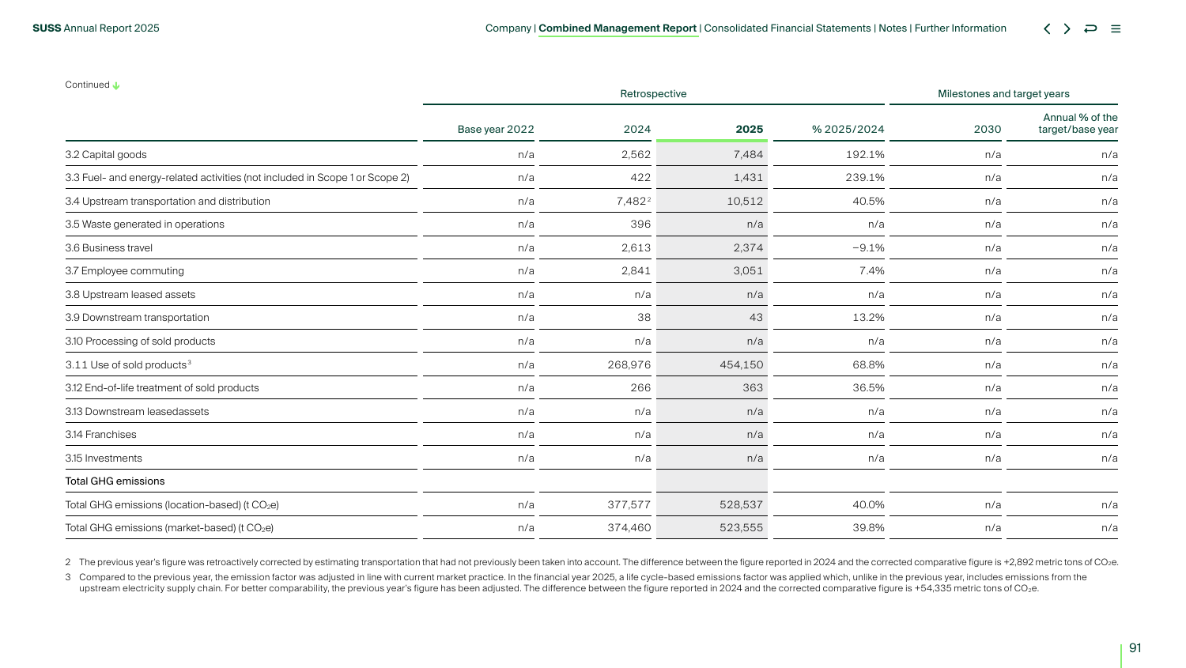Open the Company section

click(508, 28)
